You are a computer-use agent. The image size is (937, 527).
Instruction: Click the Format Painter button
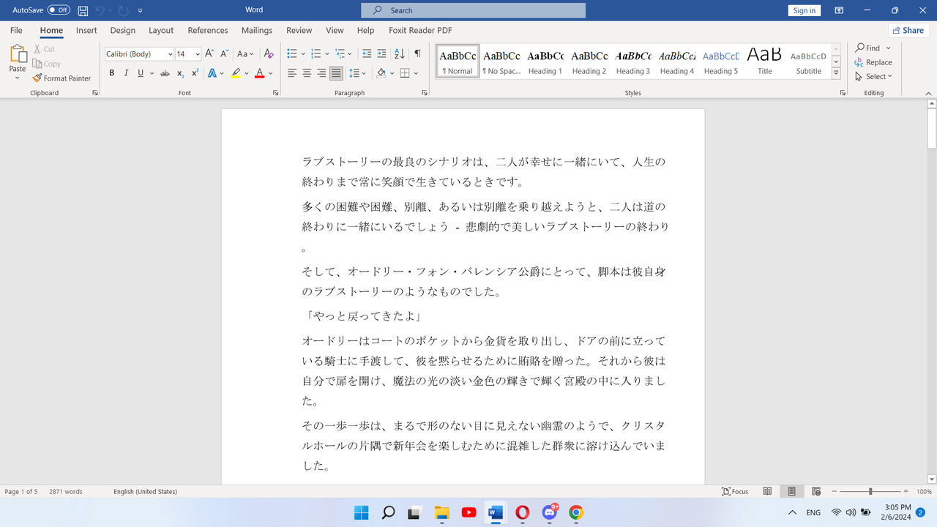pyautogui.click(x=62, y=78)
